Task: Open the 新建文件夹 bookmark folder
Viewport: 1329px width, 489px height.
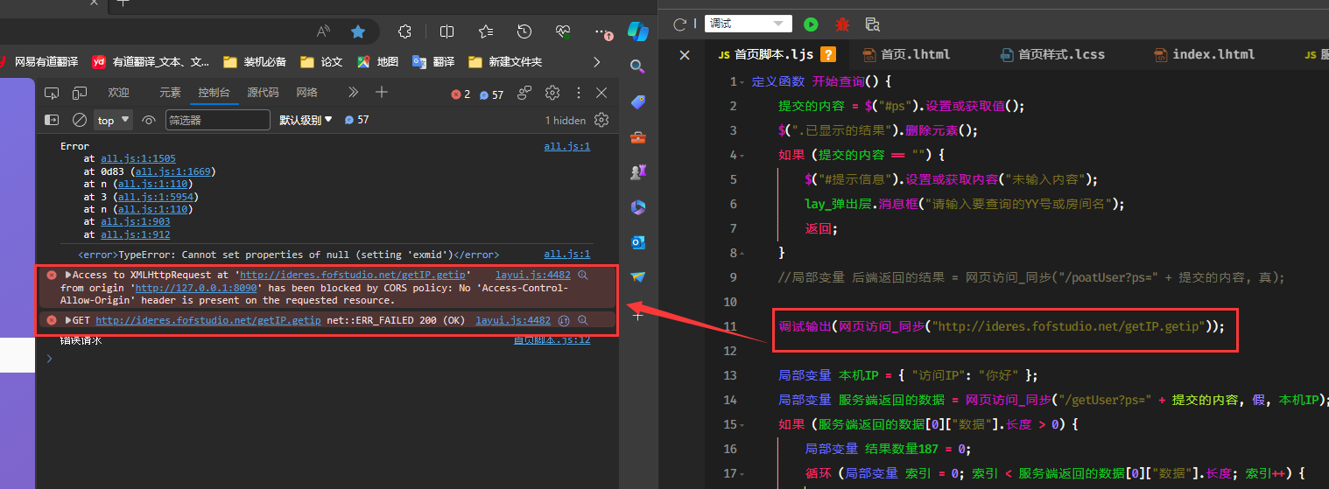Action: [x=505, y=62]
